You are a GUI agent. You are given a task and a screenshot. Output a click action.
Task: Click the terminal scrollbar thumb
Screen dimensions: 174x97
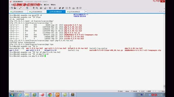point(164,86)
